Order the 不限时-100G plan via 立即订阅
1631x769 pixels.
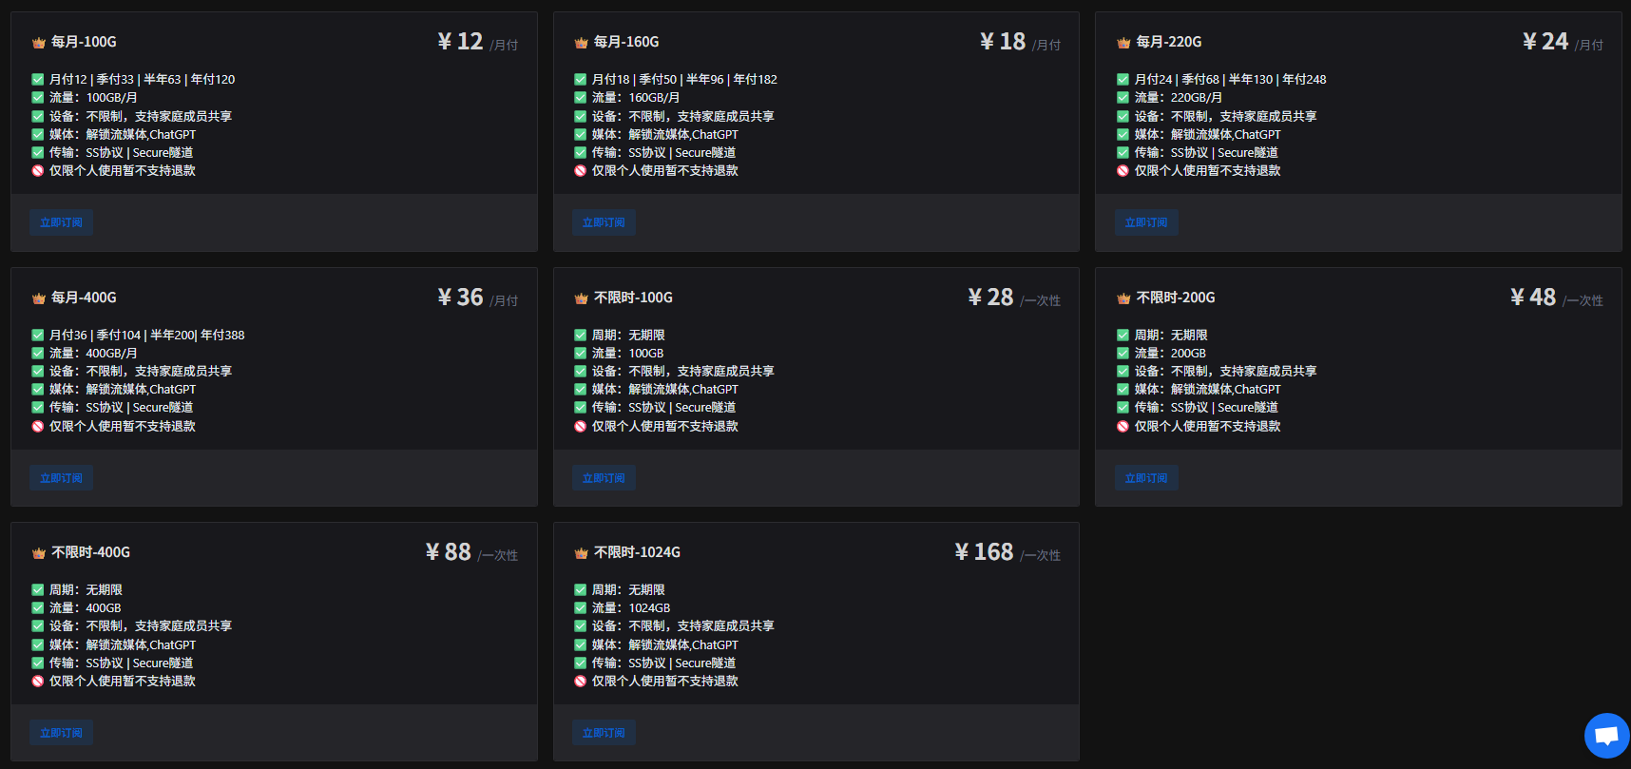(x=604, y=478)
